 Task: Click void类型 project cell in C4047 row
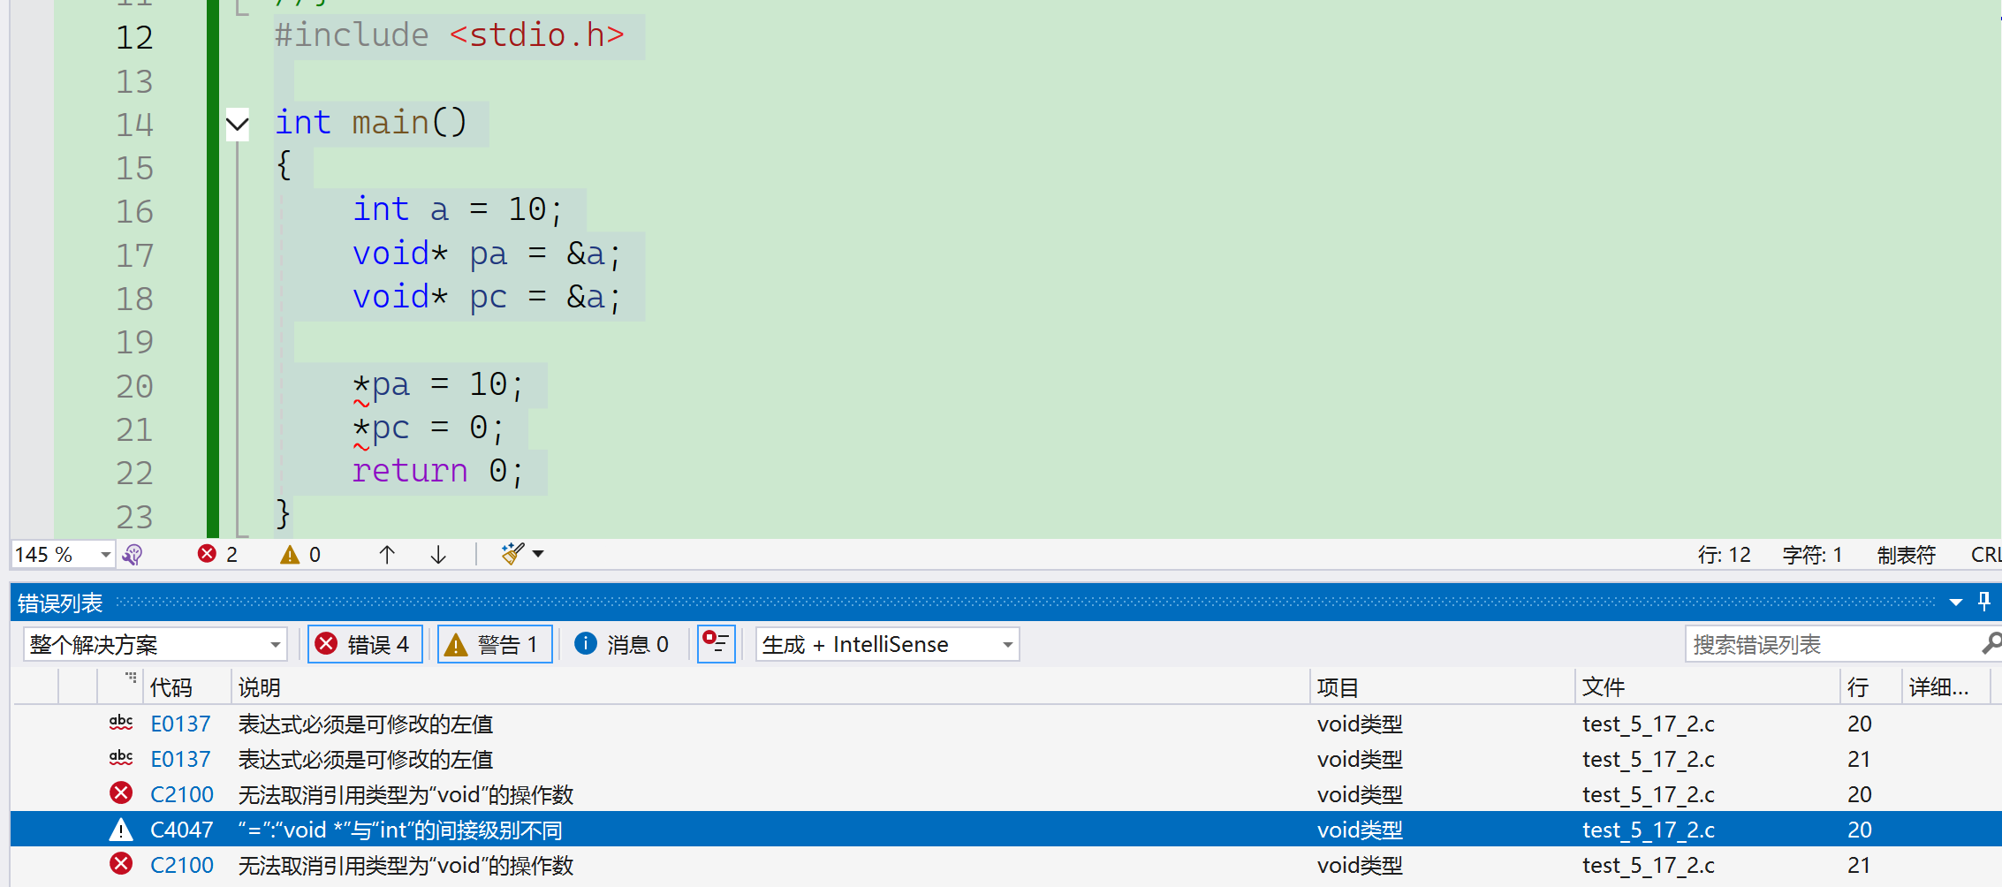1360,830
